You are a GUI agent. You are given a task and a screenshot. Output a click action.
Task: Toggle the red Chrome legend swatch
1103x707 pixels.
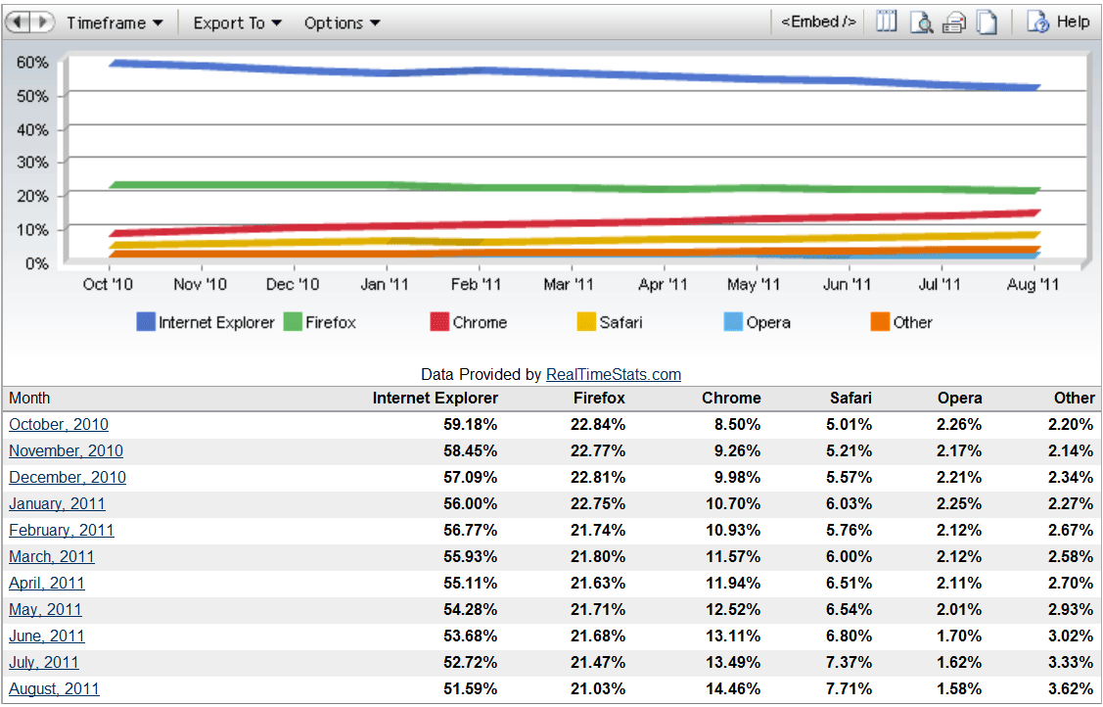(x=439, y=322)
